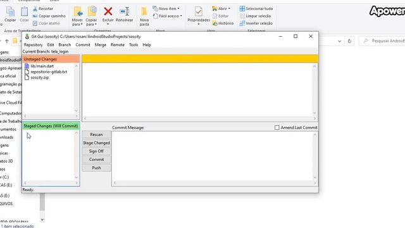Open the Branch menu

pos(65,45)
